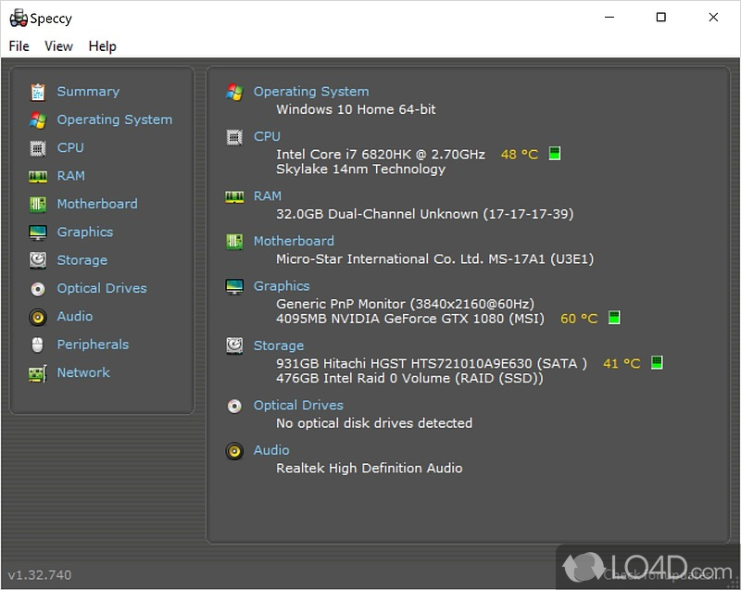Open the View menu
Viewport: 741px width, 590px height.
58,46
